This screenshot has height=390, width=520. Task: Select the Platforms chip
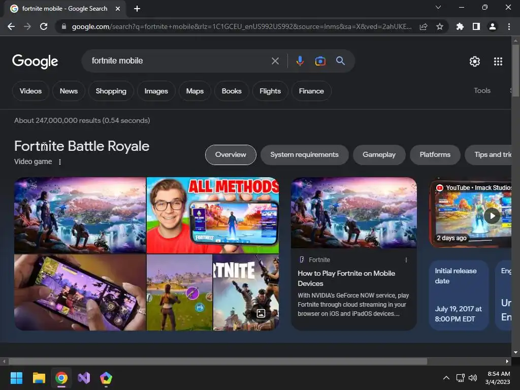pyautogui.click(x=435, y=155)
